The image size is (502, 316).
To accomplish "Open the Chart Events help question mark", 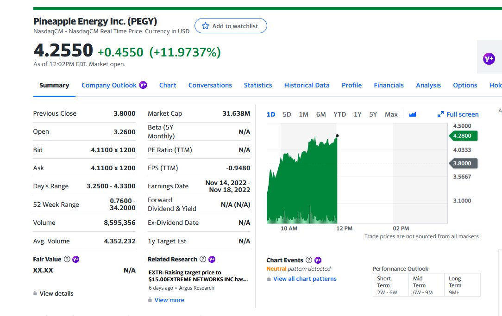I will pyautogui.click(x=308, y=260).
